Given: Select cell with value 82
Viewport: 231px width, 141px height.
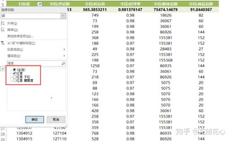Looking at the screenshot, I should coord(201,15).
